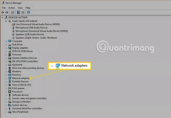171x118 pixels.
Task: Click the Xbox Peripherals icon
Action: coord(10,112)
